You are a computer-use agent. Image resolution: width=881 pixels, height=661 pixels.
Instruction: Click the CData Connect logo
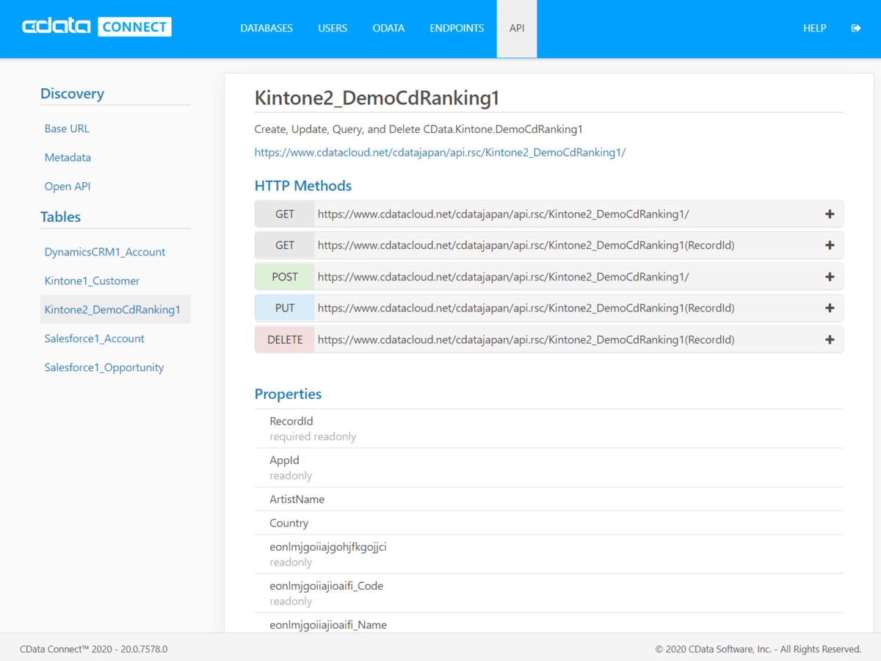[x=97, y=27]
